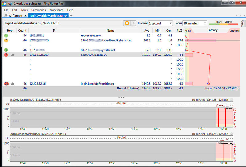Click the Round Trip (ms) summary label
246x167 pixels.
click(128, 88)
